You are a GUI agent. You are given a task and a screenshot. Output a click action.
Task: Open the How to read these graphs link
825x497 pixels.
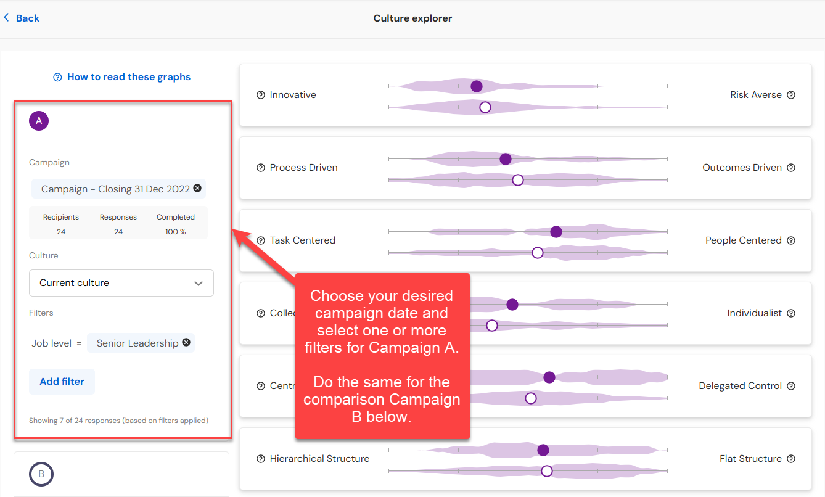(x=129, y=77)
